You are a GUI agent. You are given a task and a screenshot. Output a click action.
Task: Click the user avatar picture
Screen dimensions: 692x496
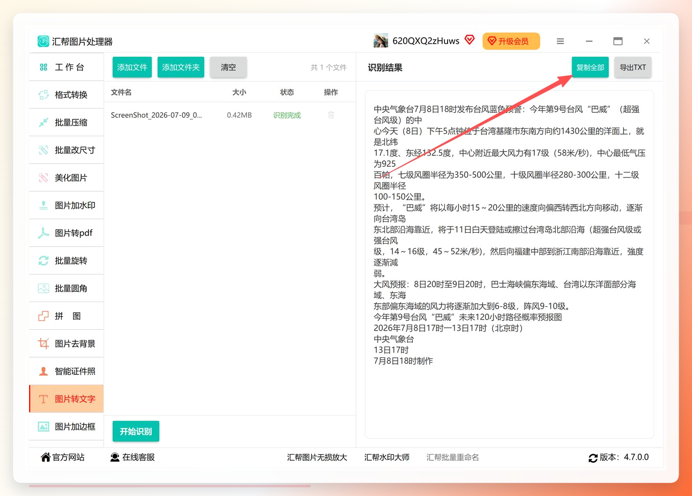381,41
